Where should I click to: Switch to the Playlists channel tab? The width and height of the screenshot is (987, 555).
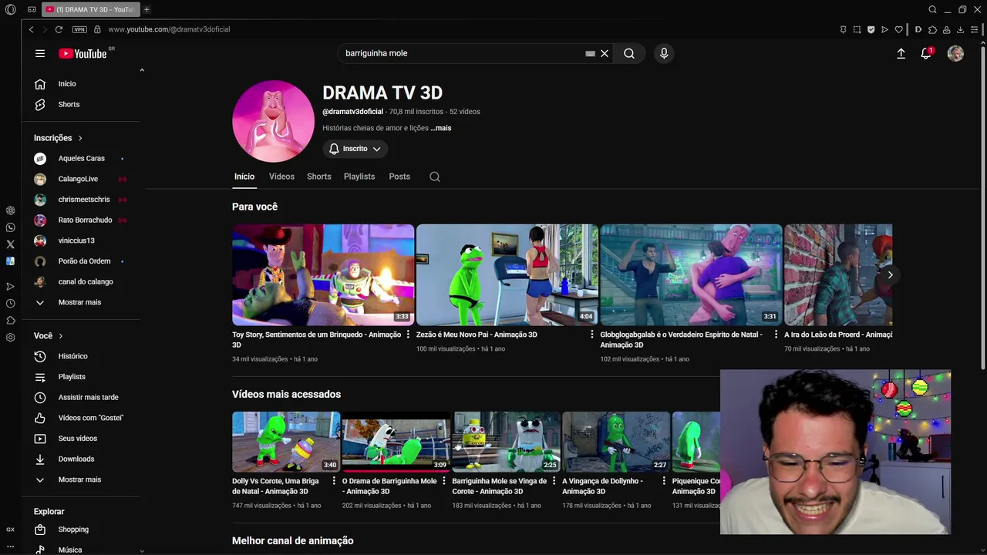tap(359, 177)
